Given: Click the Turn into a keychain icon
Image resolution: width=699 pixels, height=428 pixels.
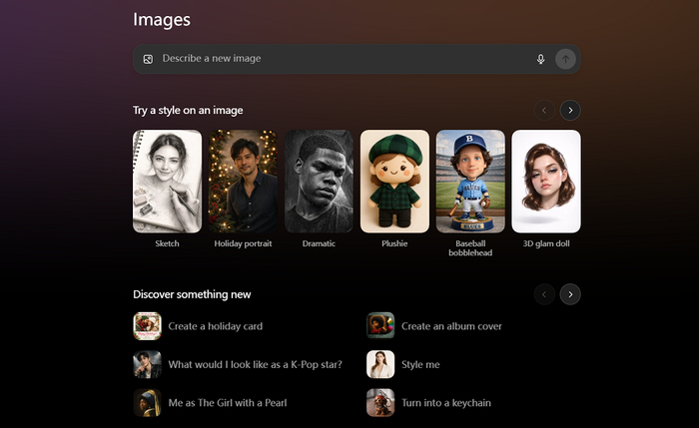Looking at the screenshot, I should click(380, 403).
